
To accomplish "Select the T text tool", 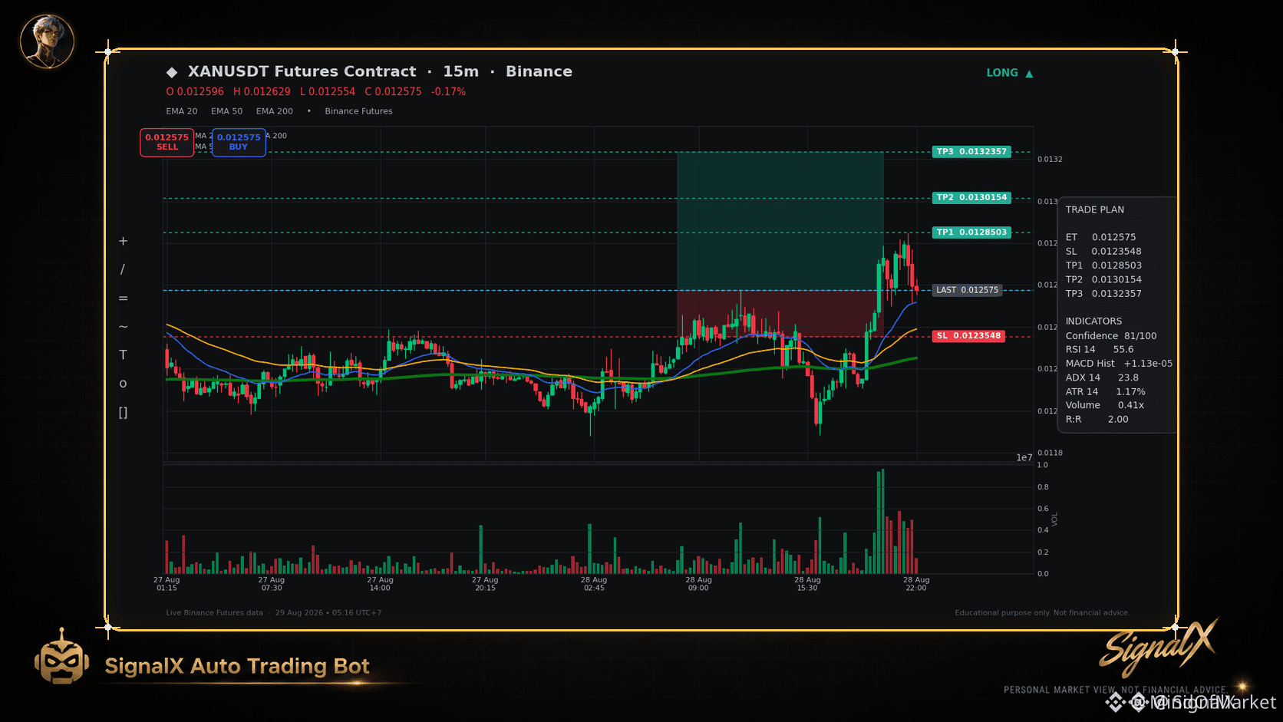I will pyautogui.click(x=123, y=355).
